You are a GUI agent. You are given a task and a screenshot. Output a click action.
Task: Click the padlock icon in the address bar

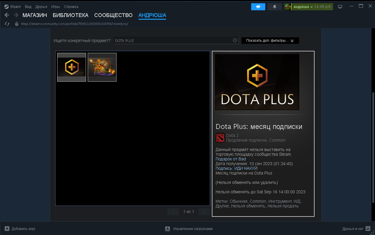click(x=17, y=24)
